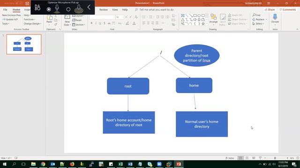This screenshot has width=300, height=168.
Task: Open the Shape Fill dropdown
Action: (x=236, y=15)
